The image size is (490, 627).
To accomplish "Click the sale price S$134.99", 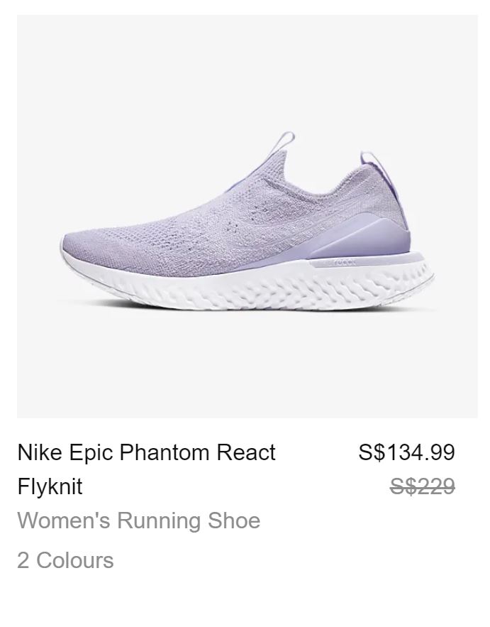I will [x=406, y=452].
